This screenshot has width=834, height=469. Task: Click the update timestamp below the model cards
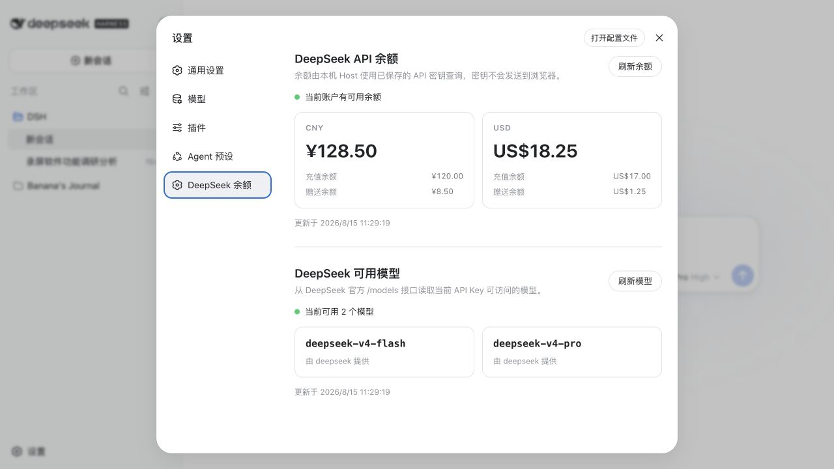coord(342,392)
